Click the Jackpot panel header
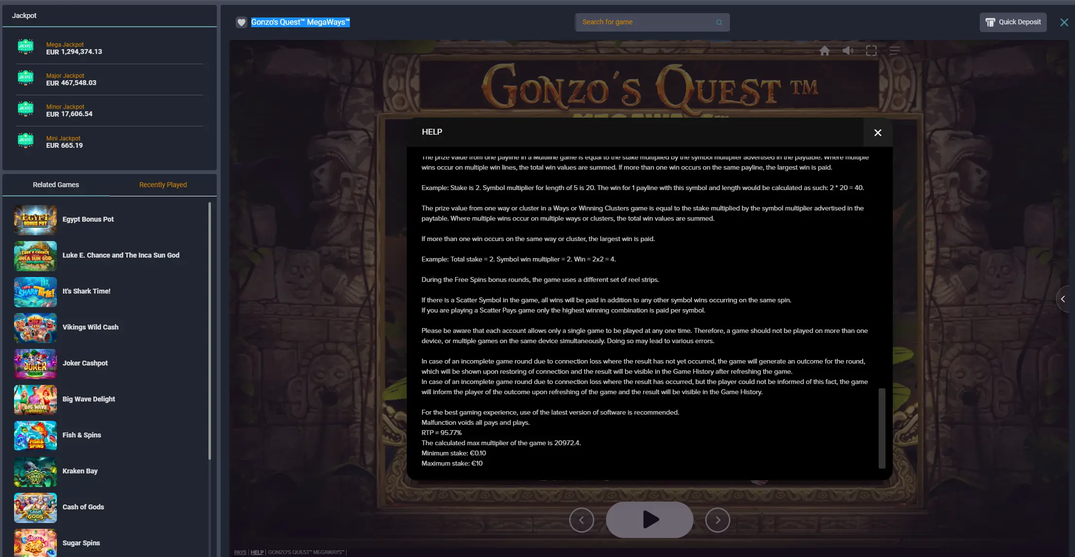 click(x=110, y=16)
